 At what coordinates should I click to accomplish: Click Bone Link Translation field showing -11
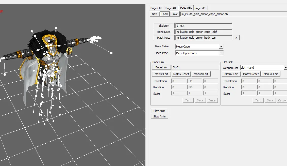195,81
